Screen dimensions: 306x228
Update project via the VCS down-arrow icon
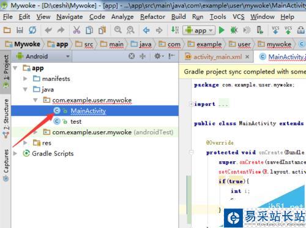coord(275,30)
